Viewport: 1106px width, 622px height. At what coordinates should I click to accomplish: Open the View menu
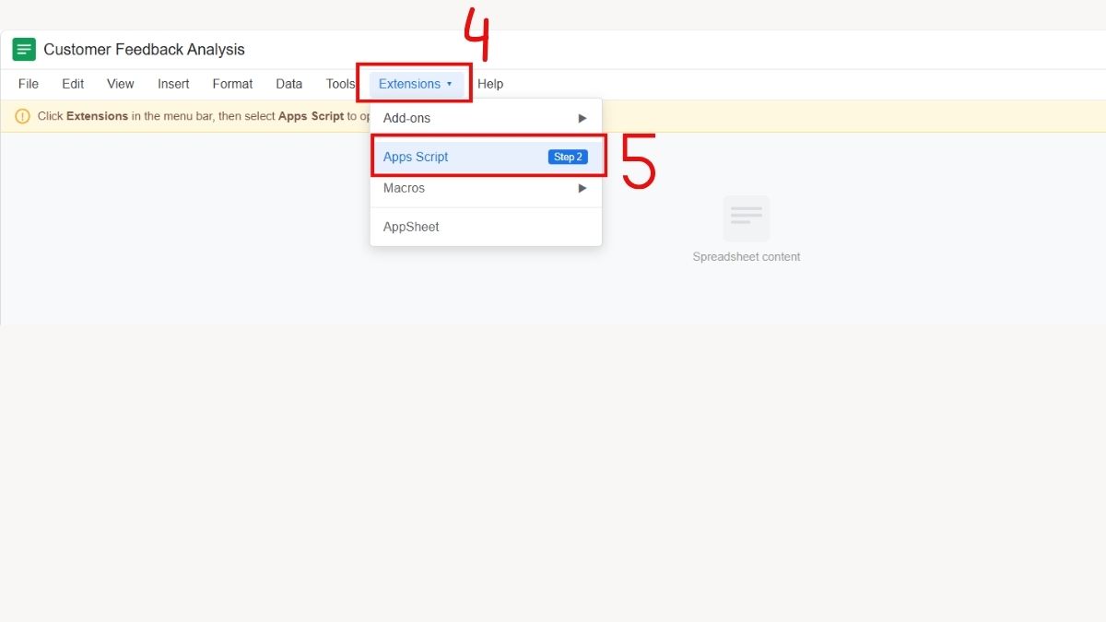click(121, 84)
